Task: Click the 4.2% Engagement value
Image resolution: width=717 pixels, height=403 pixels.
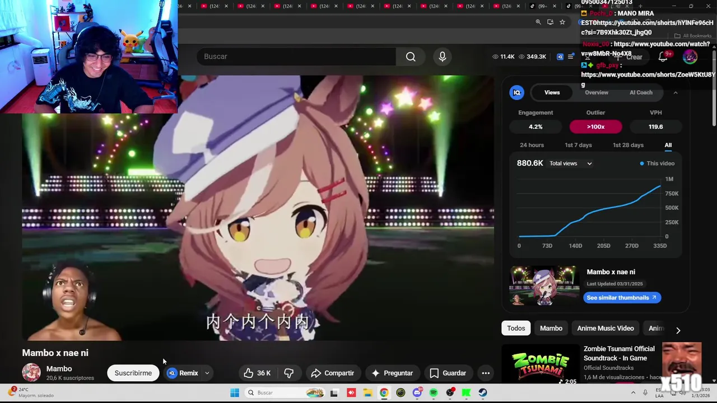Action: pos(536,126)
